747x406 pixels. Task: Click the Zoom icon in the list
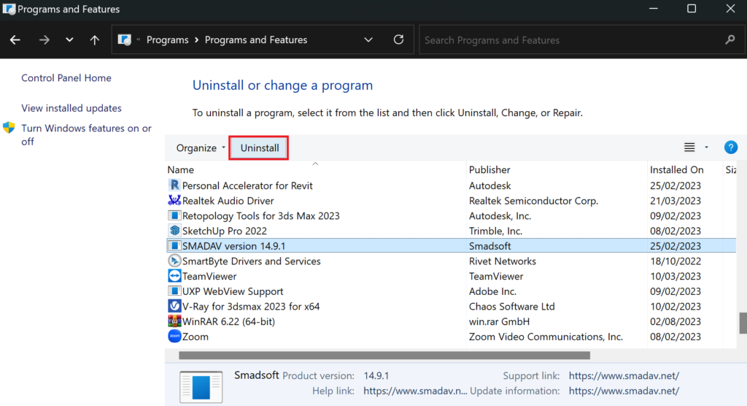pyautogui.click(x=174, y=337)
